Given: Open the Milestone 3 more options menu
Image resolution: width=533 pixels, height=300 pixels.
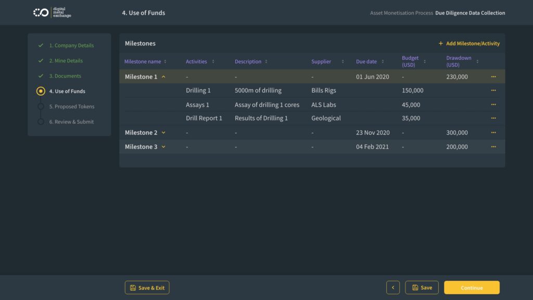Looking at the screenshot, I should (x=493, y=147).
